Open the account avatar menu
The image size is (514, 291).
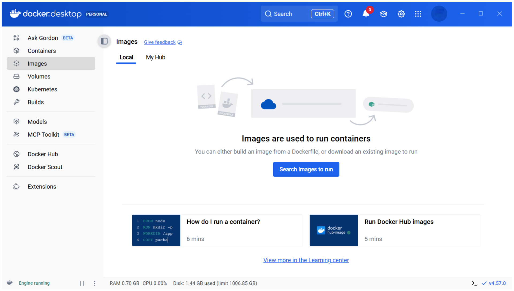coord(439,14)
